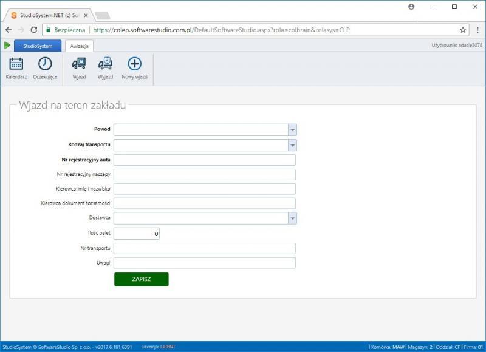This screenshot has height=352, width=486.
Task: Click the secure padlock icon
Action: pyautogui.click(x=48, y=30)
